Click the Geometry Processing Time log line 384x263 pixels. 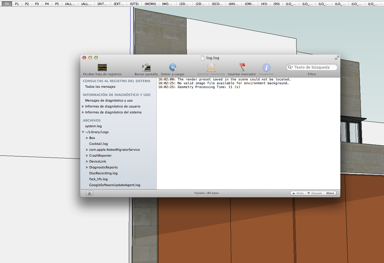coord(199,87)
